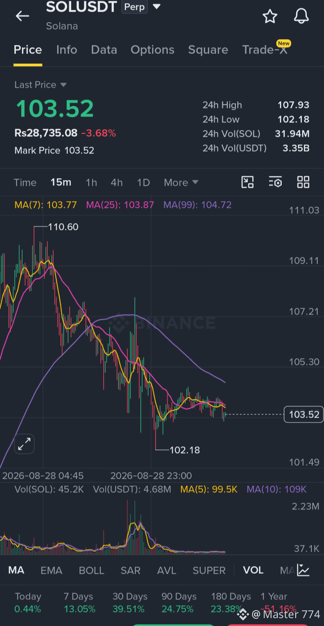Select the 4h timeframe
This screenshot has width=324, height=626.
pyautogui.click(x=117, y=182)
